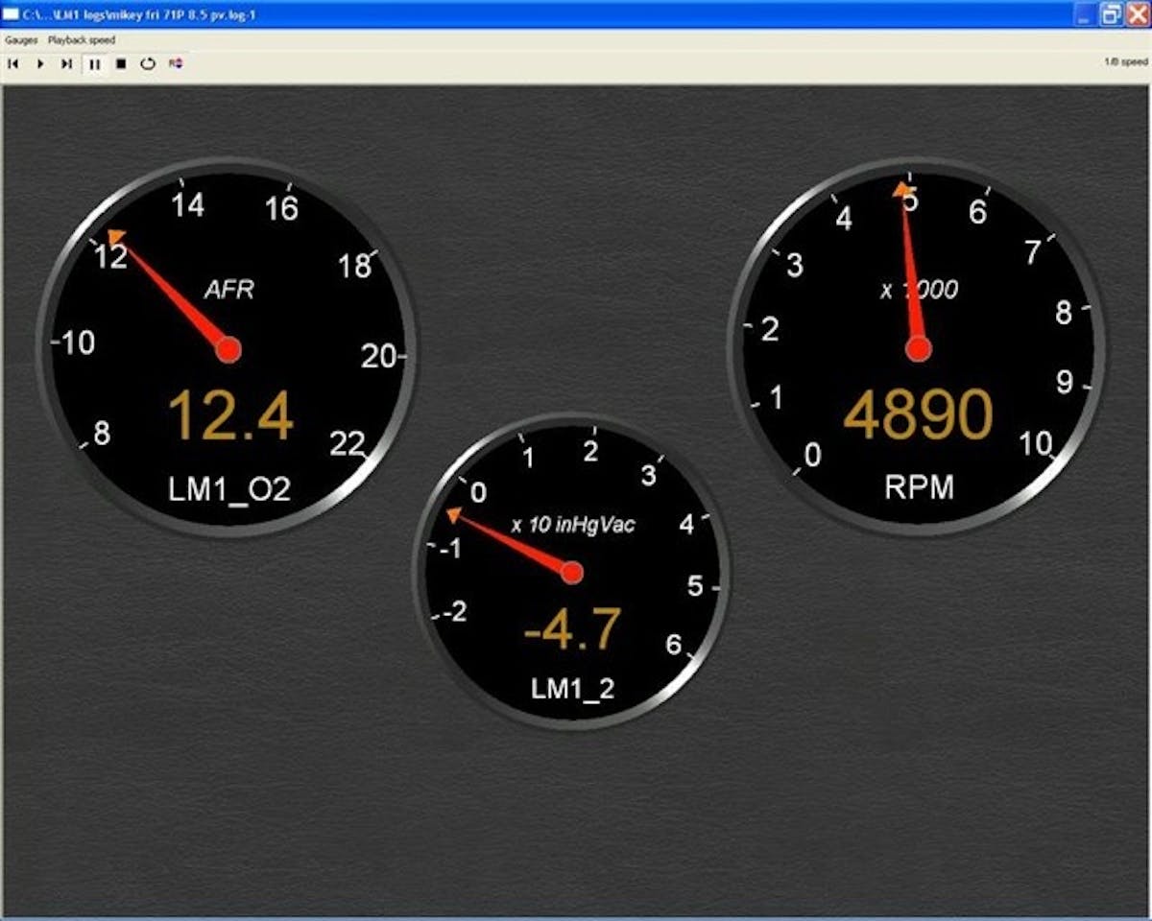Click the window icon in title bar
Viewport: 1152px width, 921px height.
(12, 14)
